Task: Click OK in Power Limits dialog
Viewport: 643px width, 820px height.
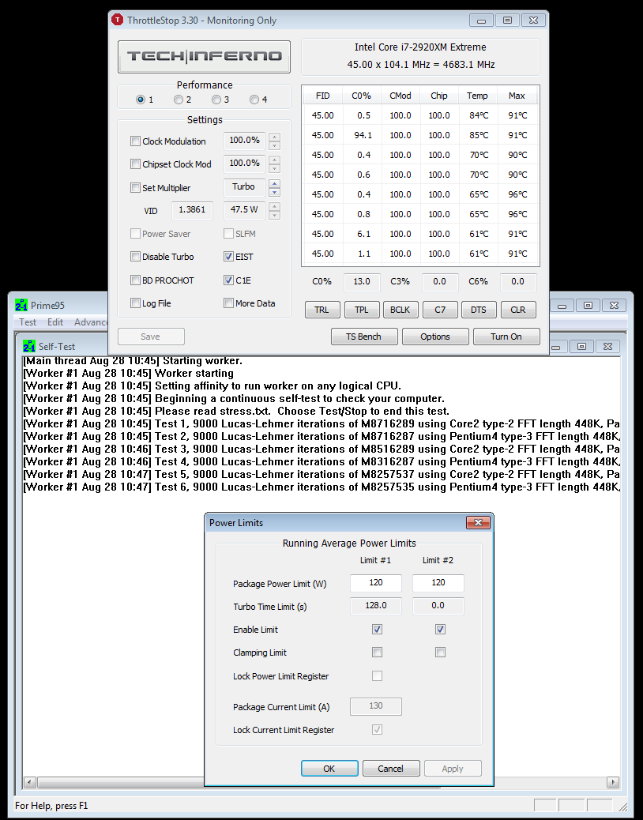Action: click(329, 768)
